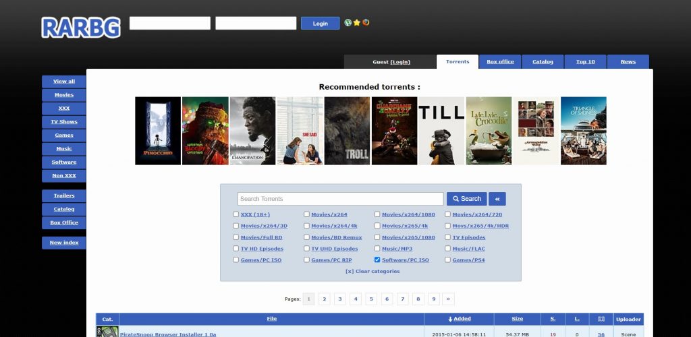Open Movies in the sidebar
The height and width of the screenshot is (337, 691).
point(64,95)
